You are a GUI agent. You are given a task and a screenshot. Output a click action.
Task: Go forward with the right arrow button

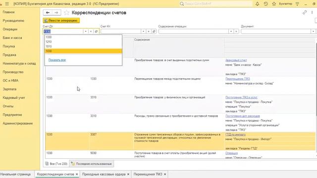pyautogui.click(x=56, y=13)
